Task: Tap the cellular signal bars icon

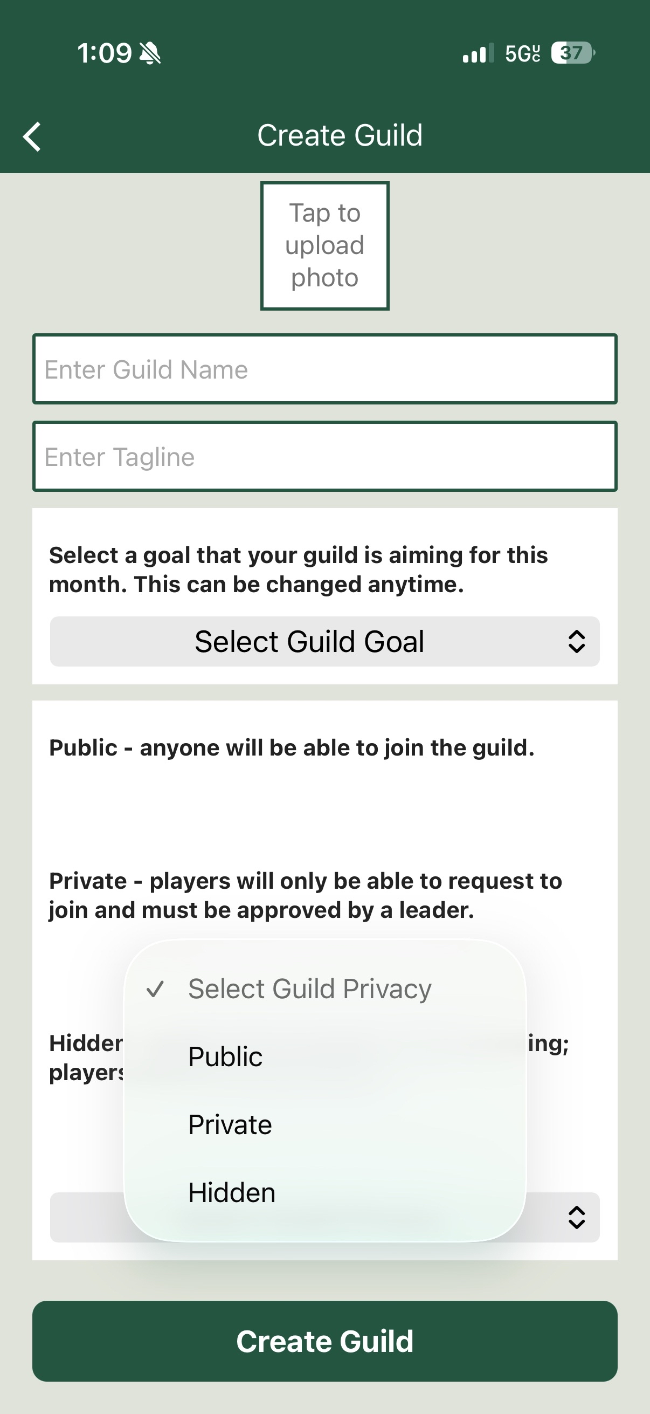Action: pos(478,54)
